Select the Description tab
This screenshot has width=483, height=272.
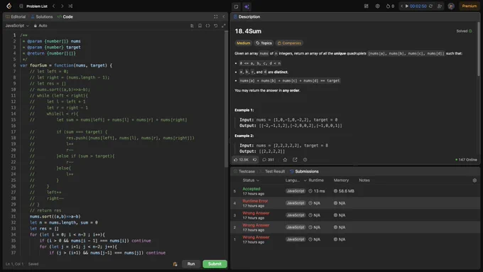(x=246, y=17)
